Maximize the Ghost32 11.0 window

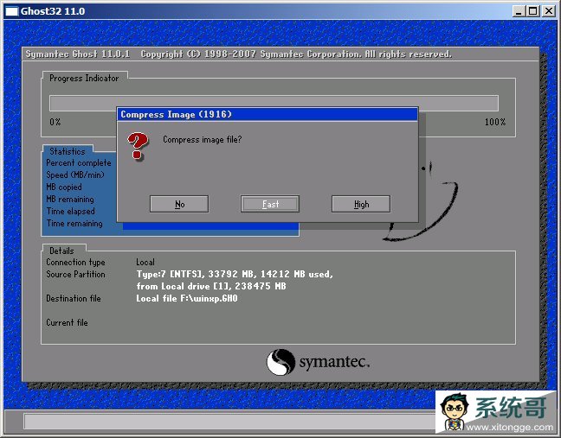[533, 11]
